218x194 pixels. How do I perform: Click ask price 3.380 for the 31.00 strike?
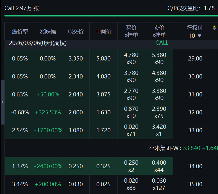(x=159, y=91)
